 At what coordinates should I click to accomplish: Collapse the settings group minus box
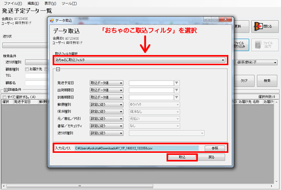(58, 69)
